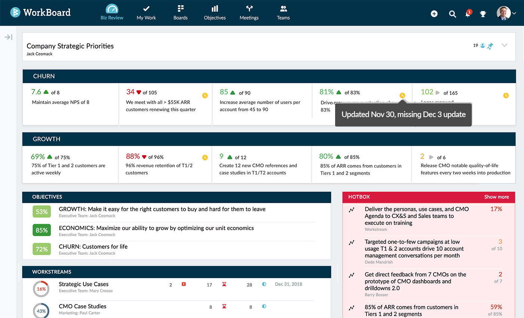Click the followers person icon next to 19

tap(482, 46)
